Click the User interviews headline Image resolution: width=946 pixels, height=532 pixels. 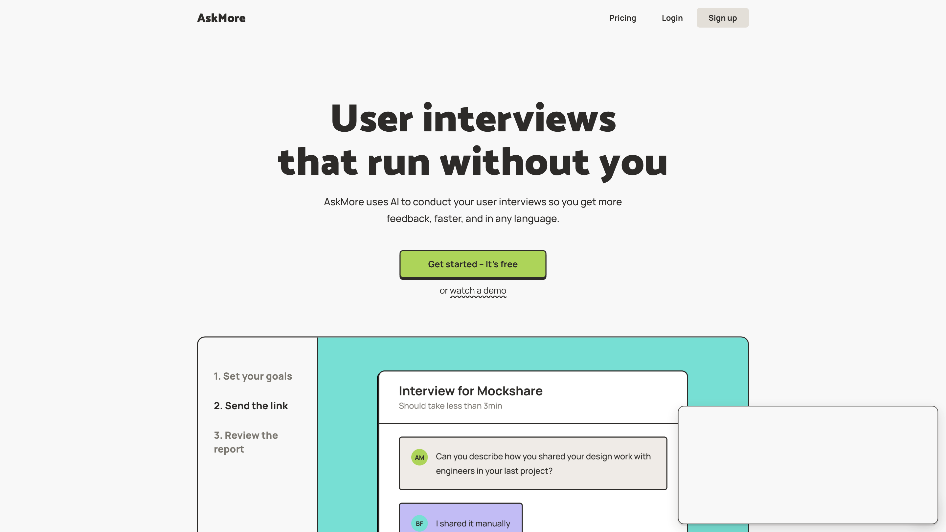(473, 119)
